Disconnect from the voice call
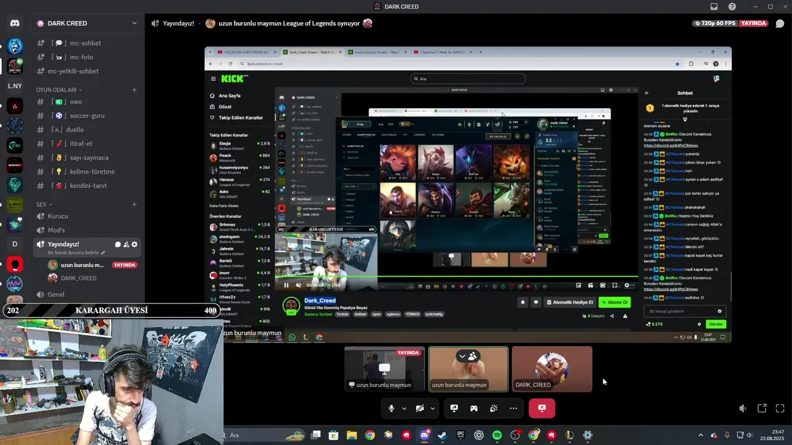Screen dimensions: 792x445 pos(542,408)
